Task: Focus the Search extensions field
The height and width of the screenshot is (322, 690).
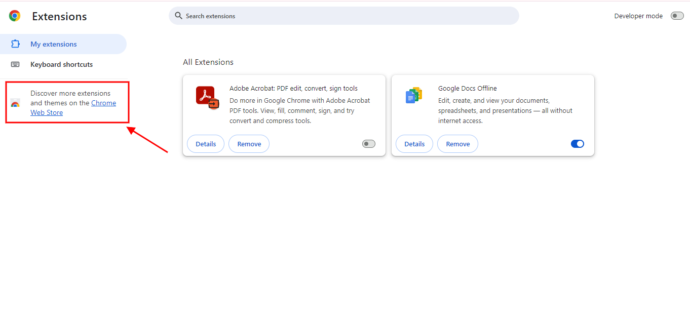Action: 344,16
